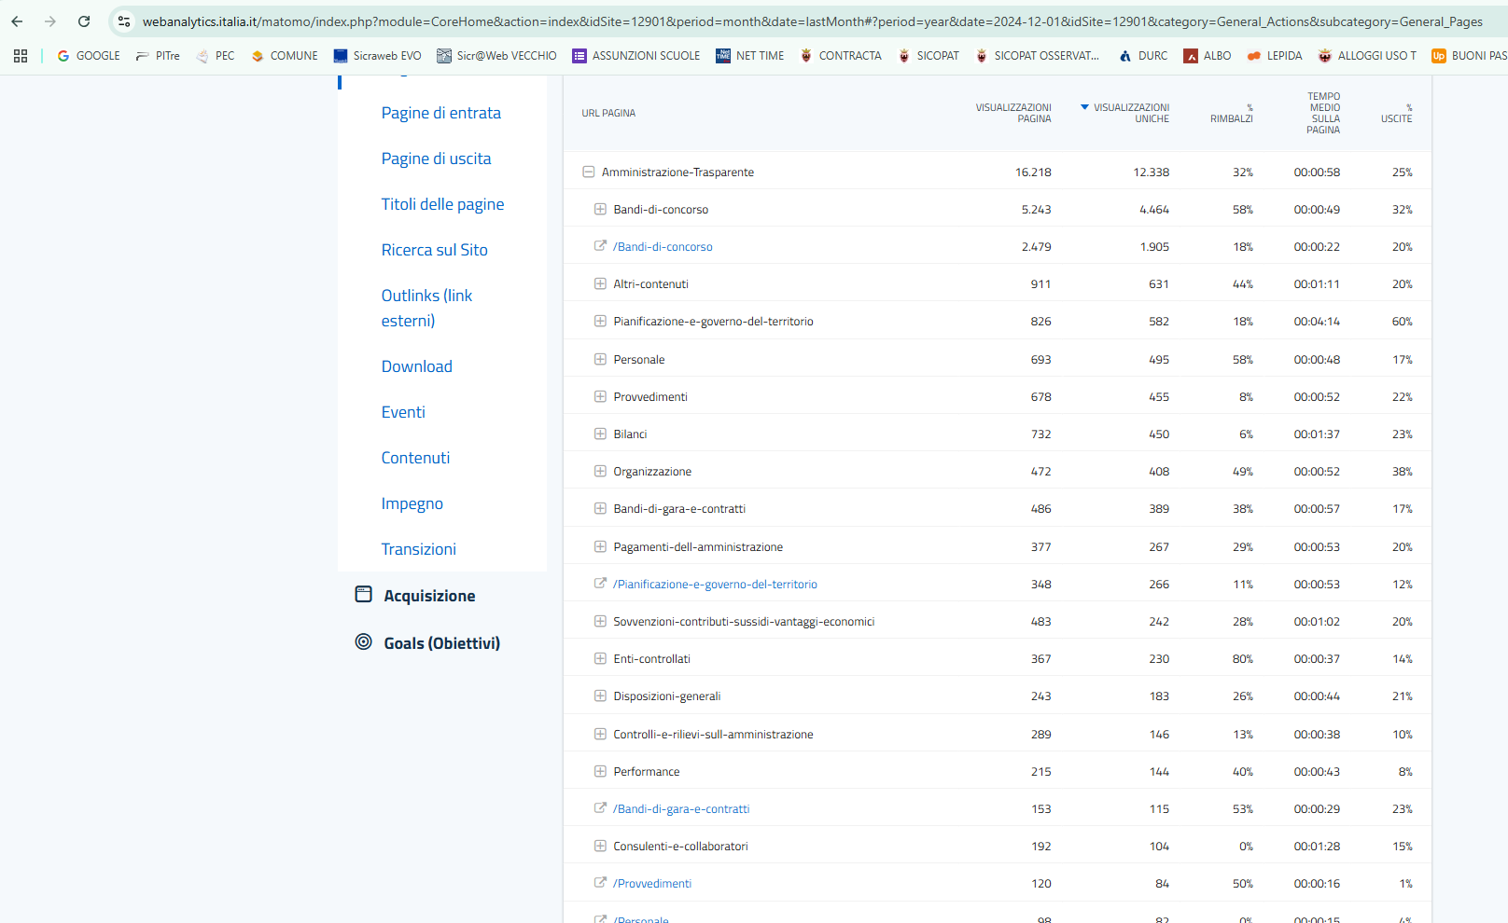Viewport: 1508px width, 923px height.
Task: Open the GOOGLE bookmark
Action: pyautogui.click(x=89, y=56)
